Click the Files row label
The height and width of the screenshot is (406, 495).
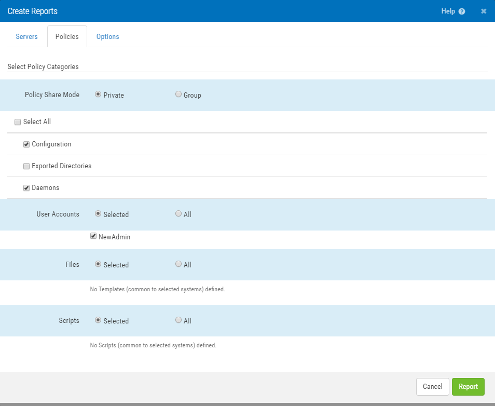click(x=72, y=264)
